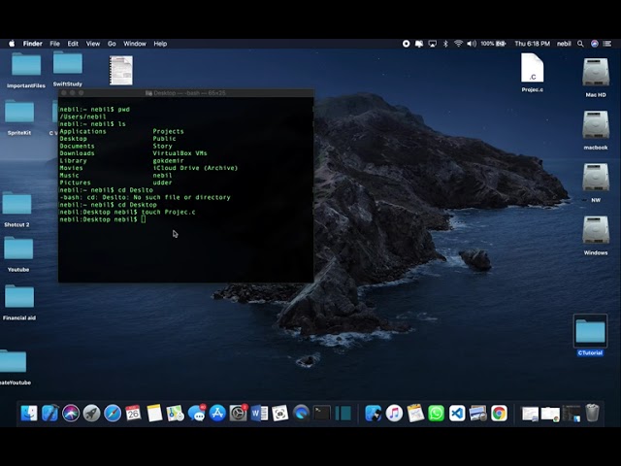This screenshot has height=466, width=621.
Task: Select the SpriteKit folder
Action: tap(19, 113)
